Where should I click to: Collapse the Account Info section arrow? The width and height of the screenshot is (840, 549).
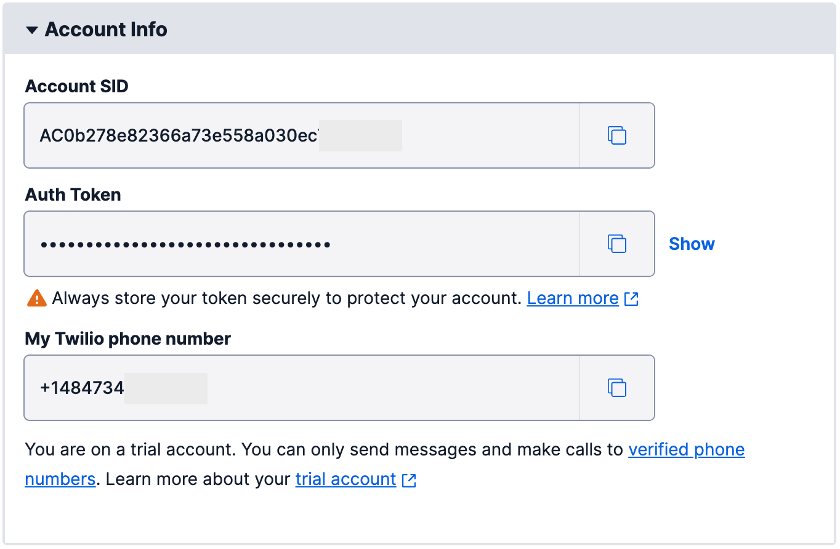point(32,30)
